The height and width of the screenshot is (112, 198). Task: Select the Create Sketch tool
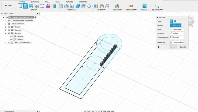[20, 6]
